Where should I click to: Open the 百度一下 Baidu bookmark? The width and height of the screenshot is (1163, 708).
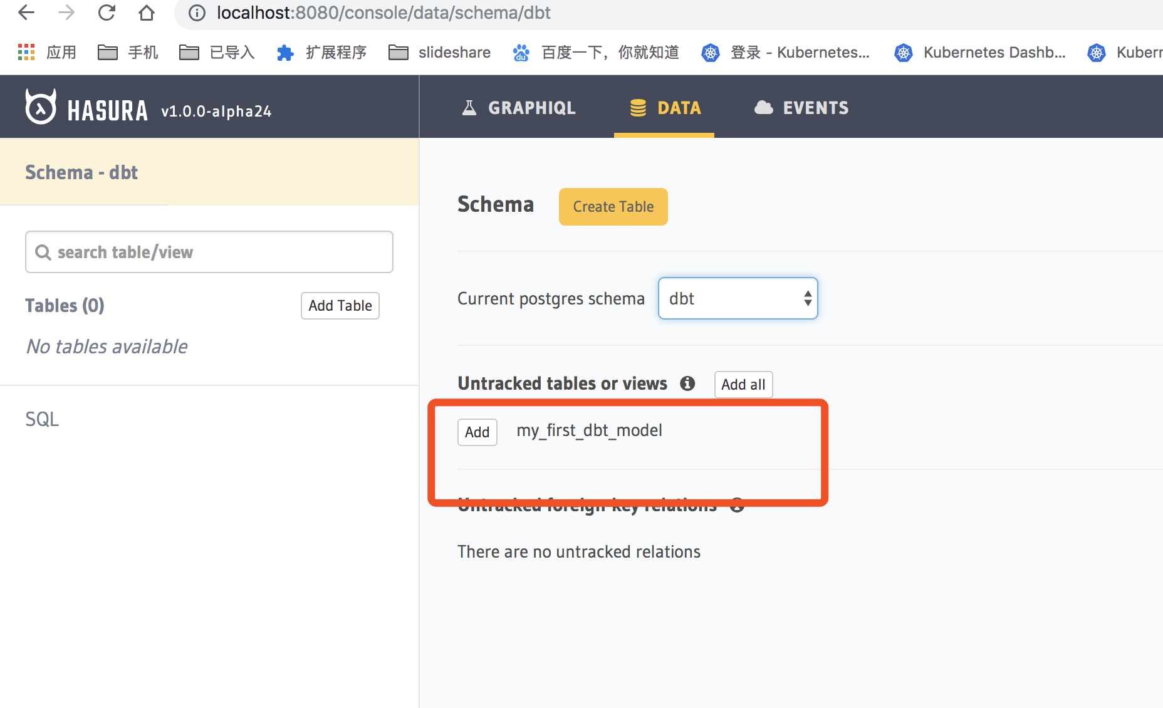pyautogui.click(x=596, y=52)
